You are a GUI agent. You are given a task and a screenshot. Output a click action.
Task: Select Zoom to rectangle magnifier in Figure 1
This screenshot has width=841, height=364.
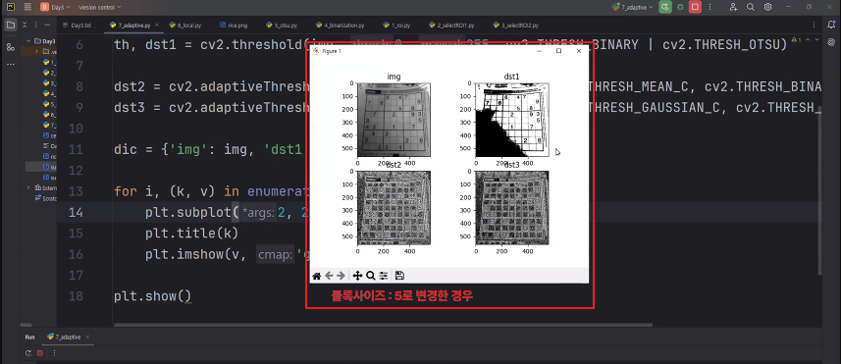pos(370,276)
